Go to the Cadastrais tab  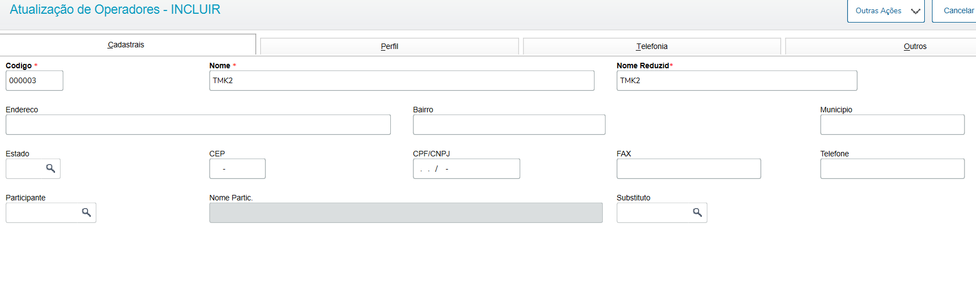tap(126, 45)
